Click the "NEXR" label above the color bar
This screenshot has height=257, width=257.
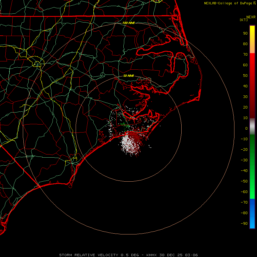tap(251, 17)
